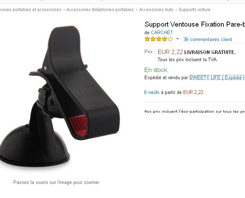Click the chevron before Accessoires Auto
The height and width of the screenshot is (198, 245).
[x=137, y=10]
